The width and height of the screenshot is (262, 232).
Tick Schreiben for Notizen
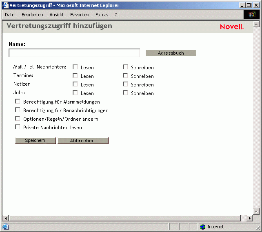125,84
